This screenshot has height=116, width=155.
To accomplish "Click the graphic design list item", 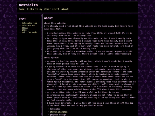I will pos(58,115).
